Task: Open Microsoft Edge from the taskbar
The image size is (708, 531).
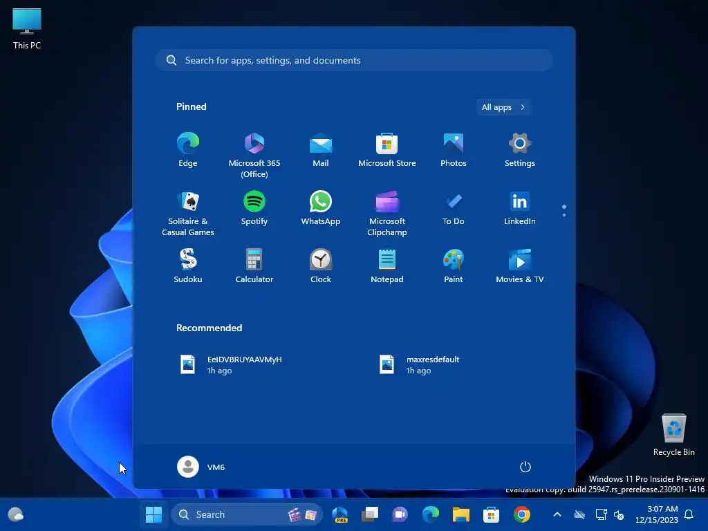Action: coord(430,514)
